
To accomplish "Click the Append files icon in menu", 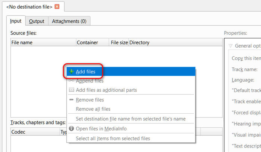I will coord(72,80).
